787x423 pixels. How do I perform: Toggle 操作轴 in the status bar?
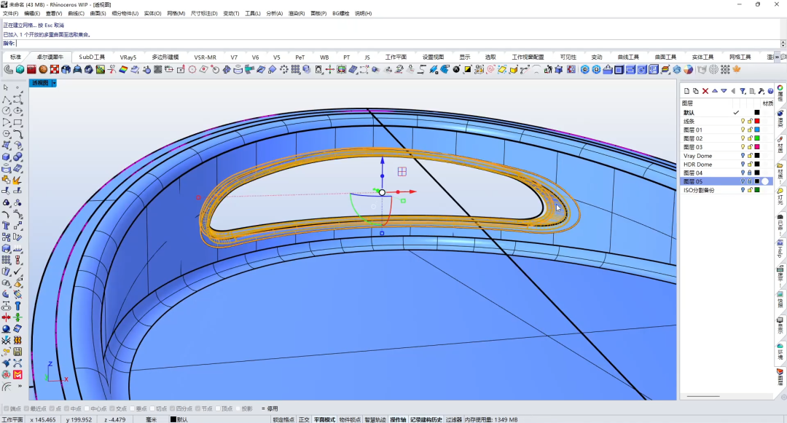[x=398, y=419]
